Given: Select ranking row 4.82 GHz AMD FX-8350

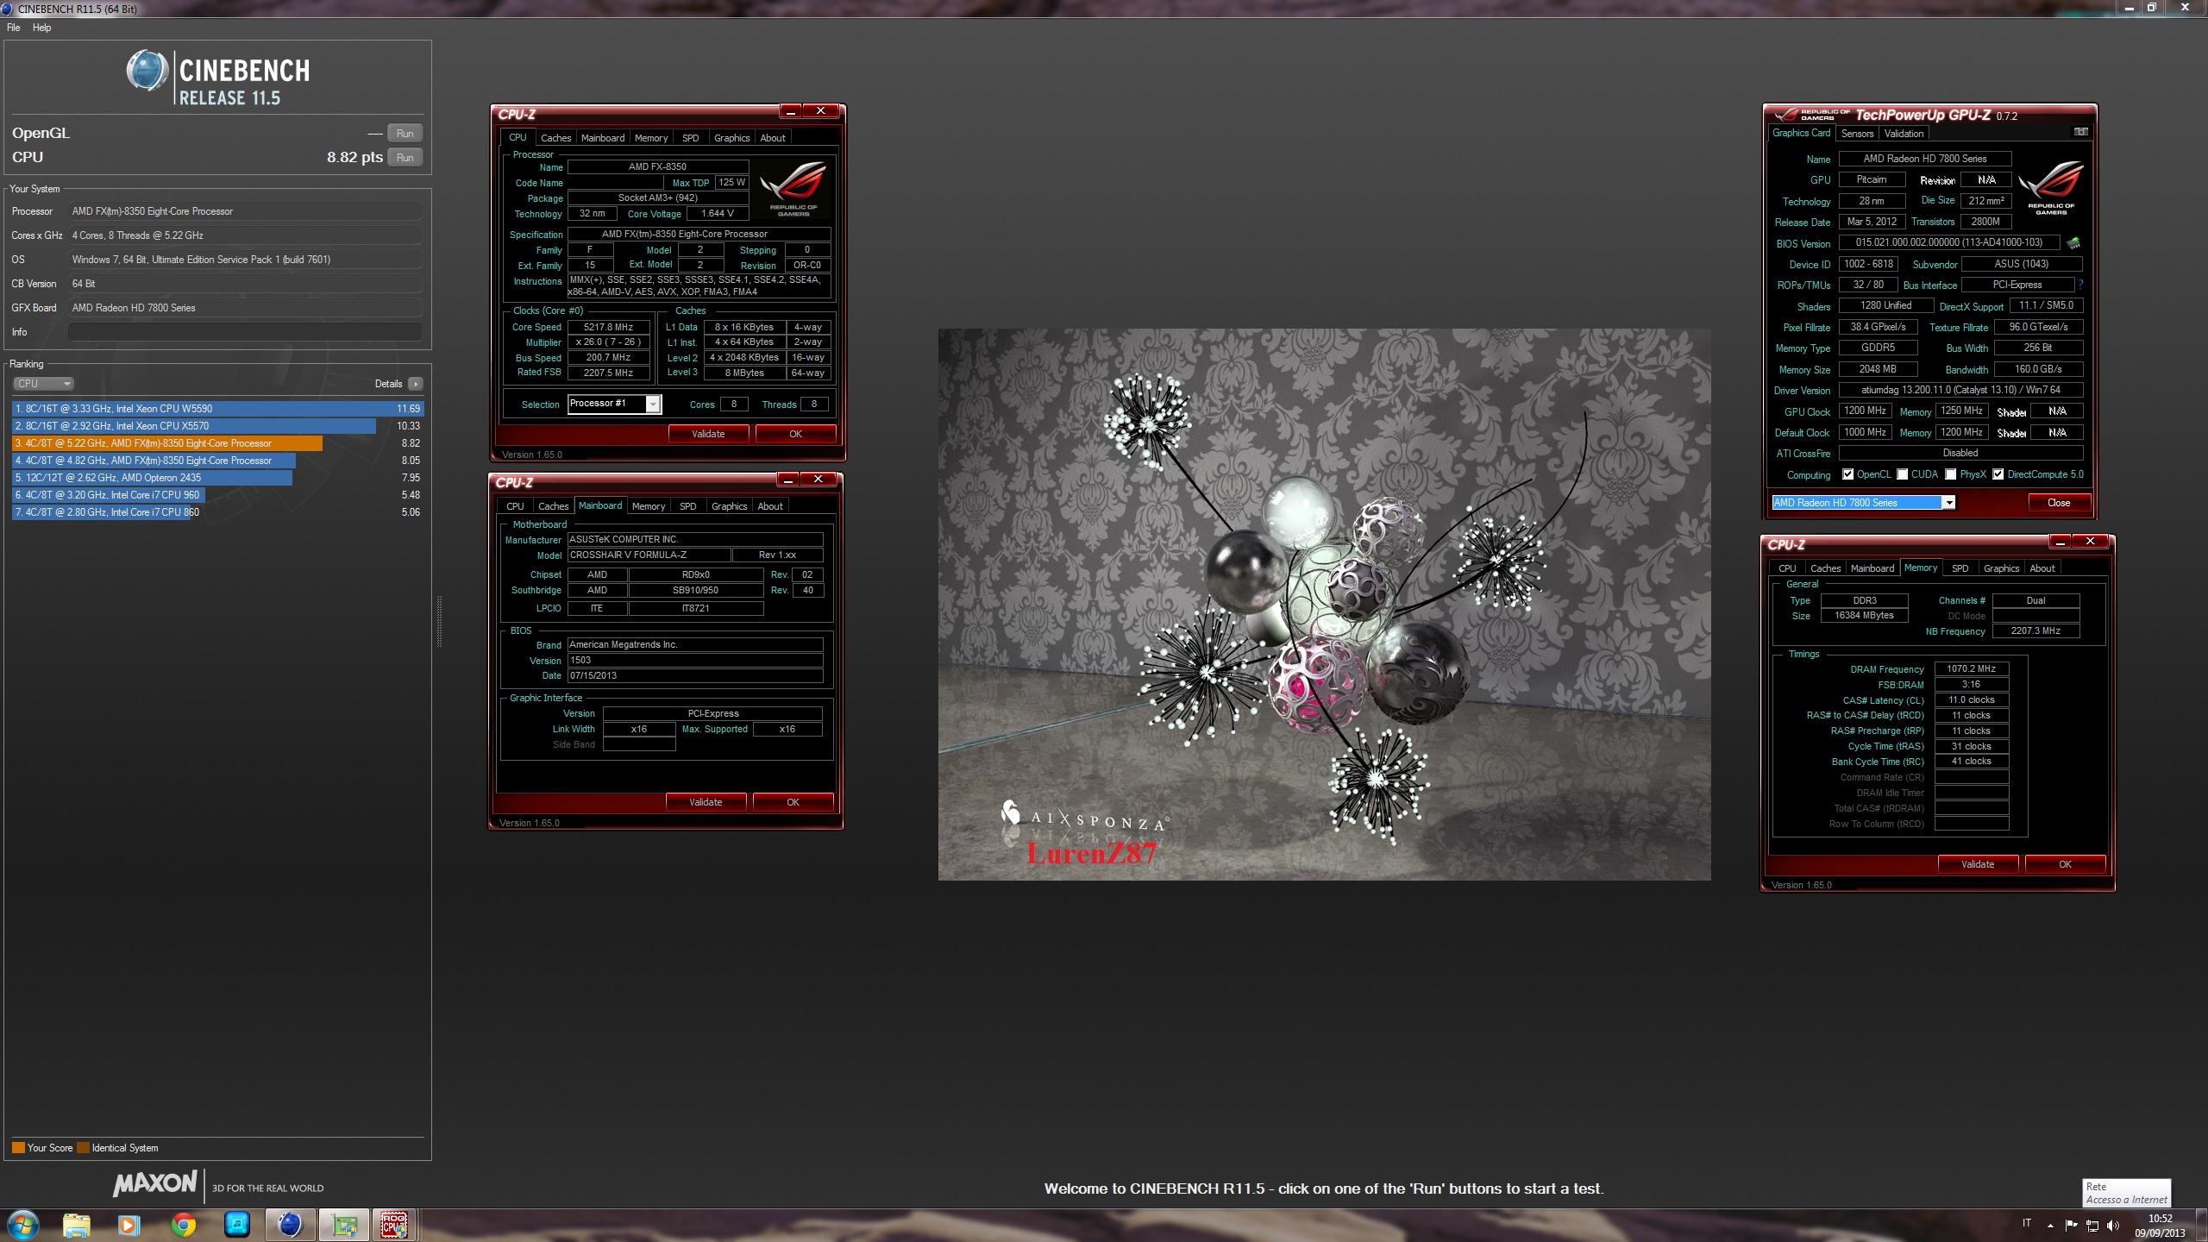Looking at the screenshot, I should click(x=217, y=461).
